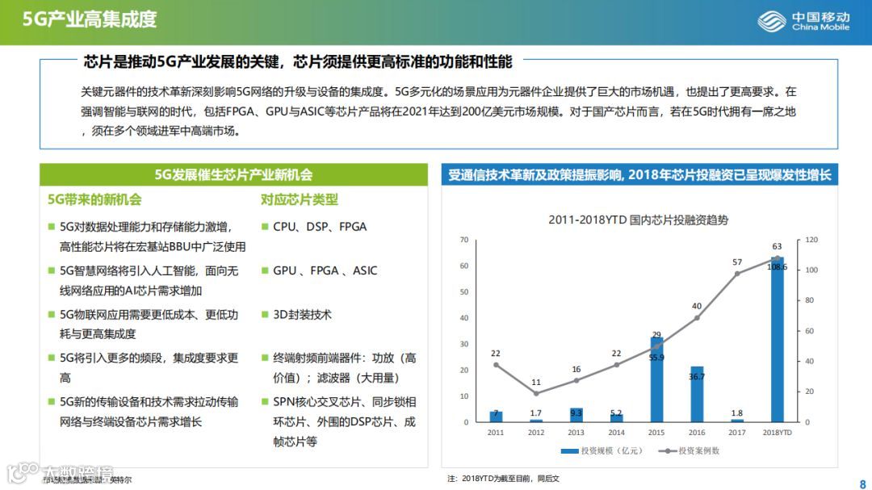Select the column title "对应芯片类型"

point(300,199)
